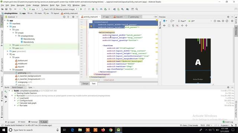Toggle the Project tool window side tab

pyautogui.click(x=1, y=21)
